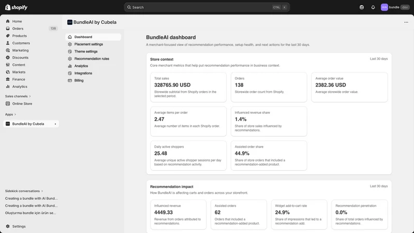Click the Home icon in sidebar

8,21
